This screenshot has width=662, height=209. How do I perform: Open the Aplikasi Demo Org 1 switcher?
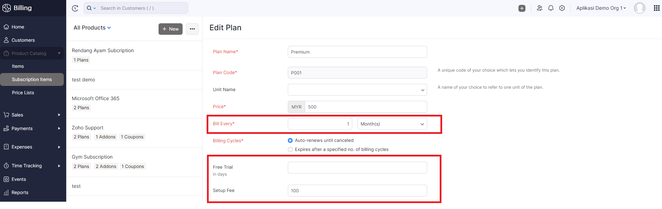[x=601, y=8]
